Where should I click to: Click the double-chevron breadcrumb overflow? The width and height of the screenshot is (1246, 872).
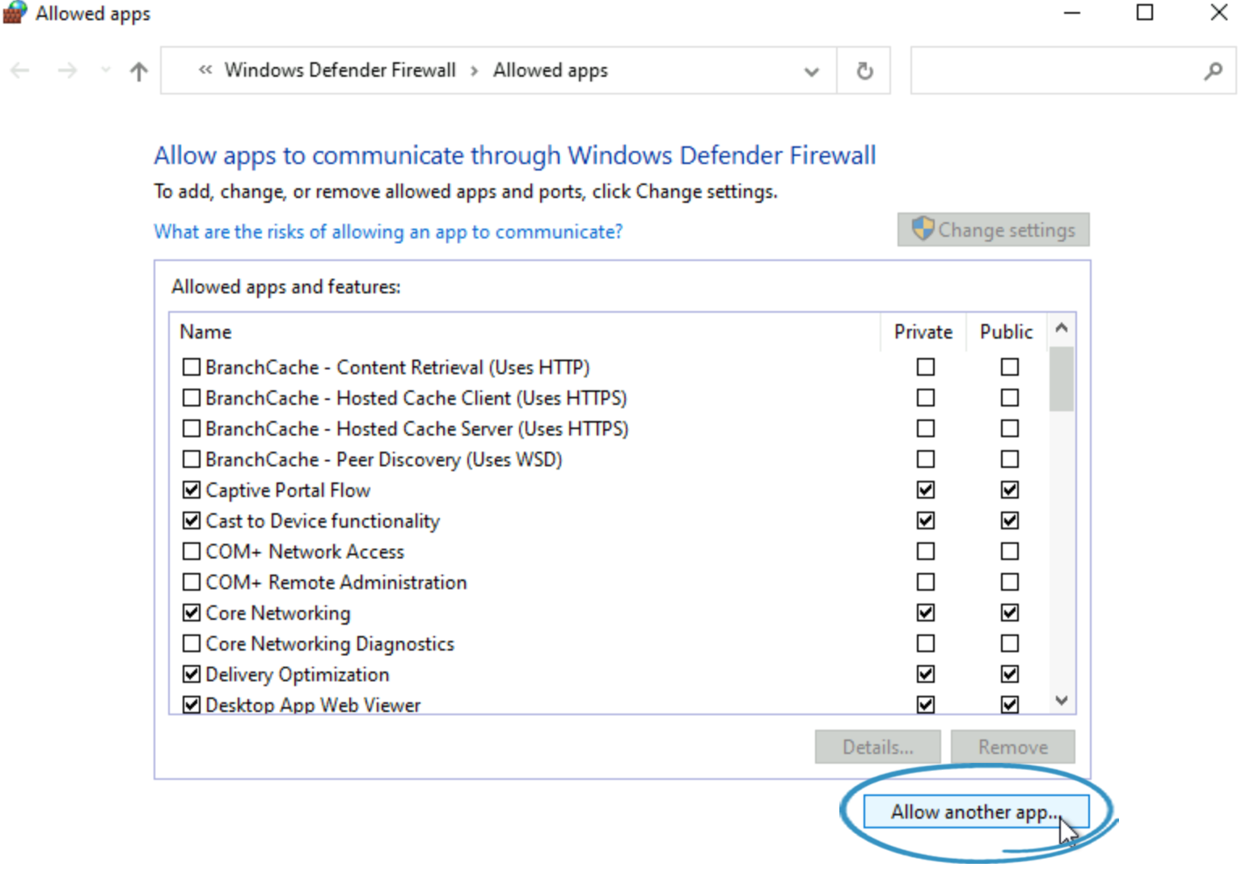coord(205,70)
